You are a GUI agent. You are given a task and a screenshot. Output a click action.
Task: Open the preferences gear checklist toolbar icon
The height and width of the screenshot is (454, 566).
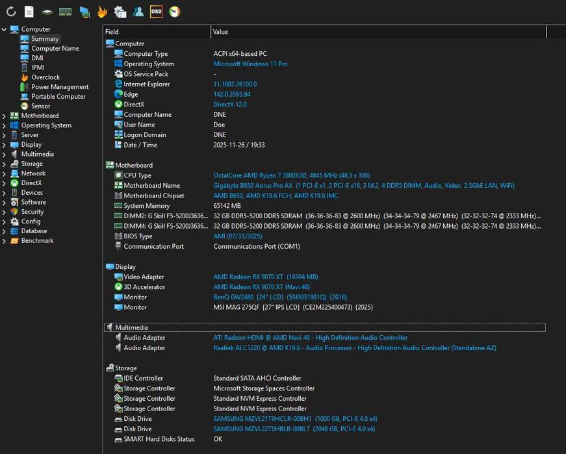click(x=120, y=12)
